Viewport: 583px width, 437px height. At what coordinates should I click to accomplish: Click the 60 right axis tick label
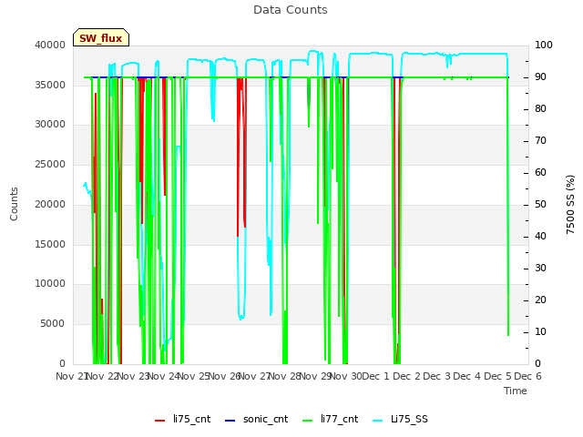540,172
